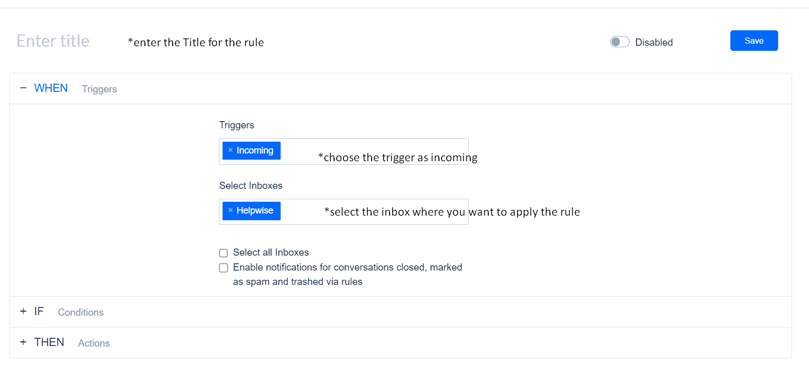Viewport: 809px width, 365px height.
Task: Remove the Incoming trigger tag via its x
Action: pyautogui.click(x=230, y=150)
